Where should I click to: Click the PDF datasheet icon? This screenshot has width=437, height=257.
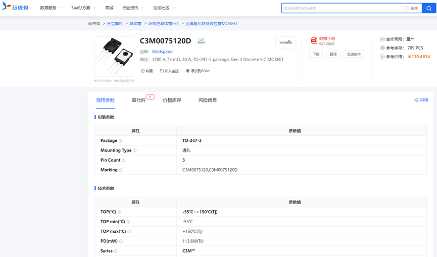click(314, 41)
